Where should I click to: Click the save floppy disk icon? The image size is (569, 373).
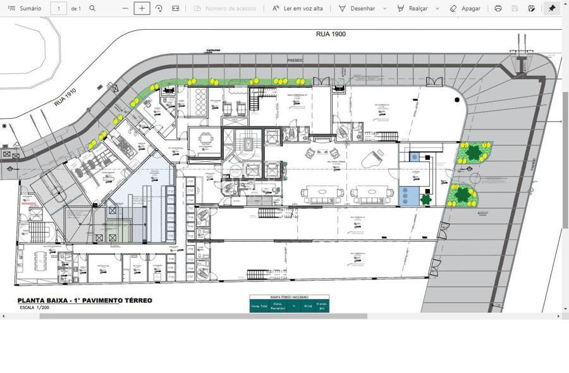tap(515, 8)
